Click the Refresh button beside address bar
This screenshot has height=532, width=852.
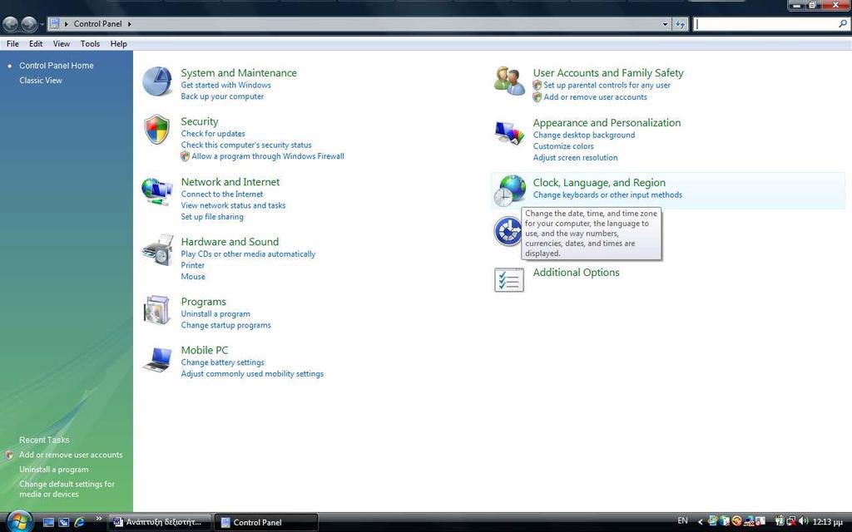point(681,24)
